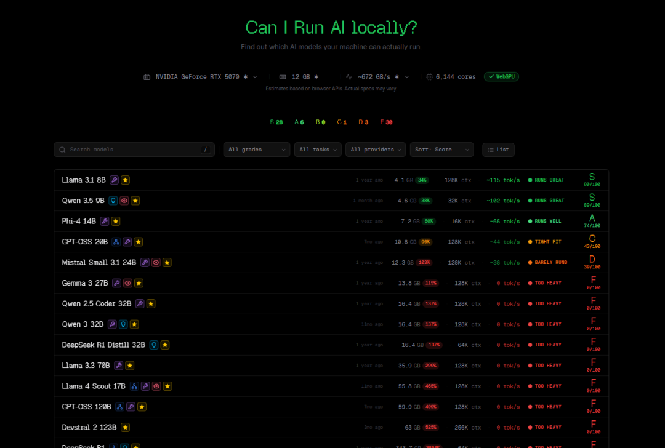Filter by F grade count
Image resolution: width=665 pixels, height=448 pixels.
pyautogui.click(x=386, y=122)
